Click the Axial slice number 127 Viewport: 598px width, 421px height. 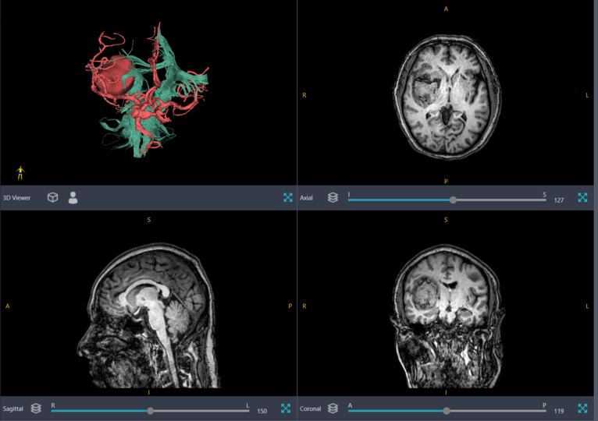[x=559, y=200]
